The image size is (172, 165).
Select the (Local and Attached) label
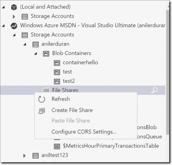click(45, 7)
